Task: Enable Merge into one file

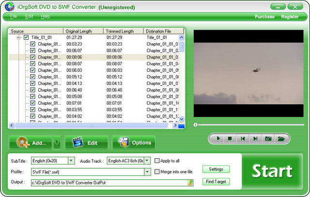Action: tap(157, 171)
